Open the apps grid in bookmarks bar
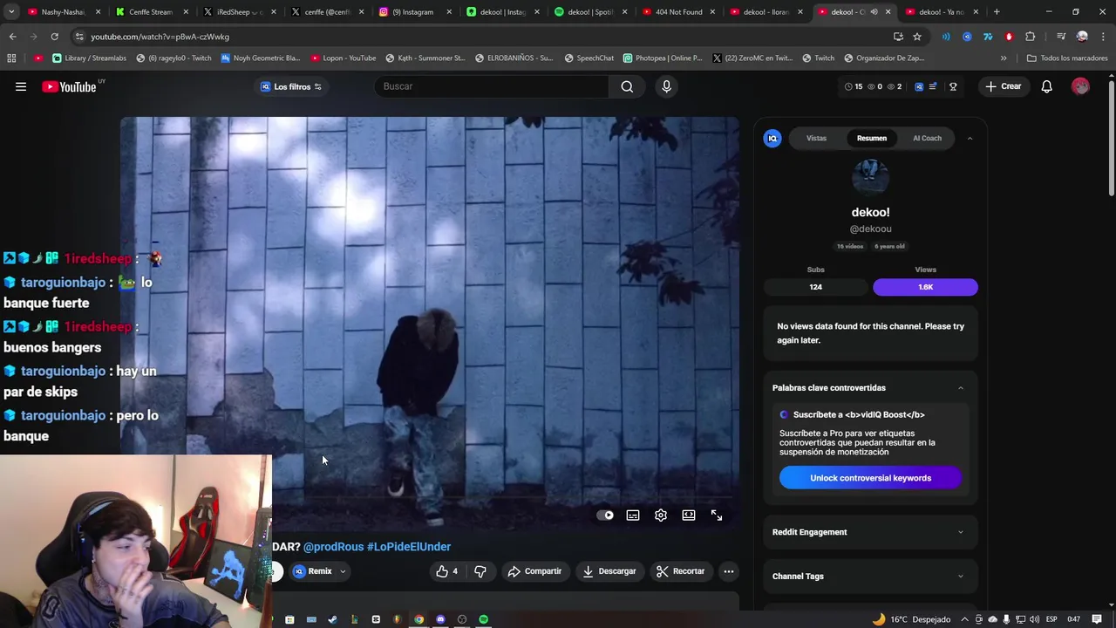The height and width of the screenshot is (628, 1116). point(11,58)
